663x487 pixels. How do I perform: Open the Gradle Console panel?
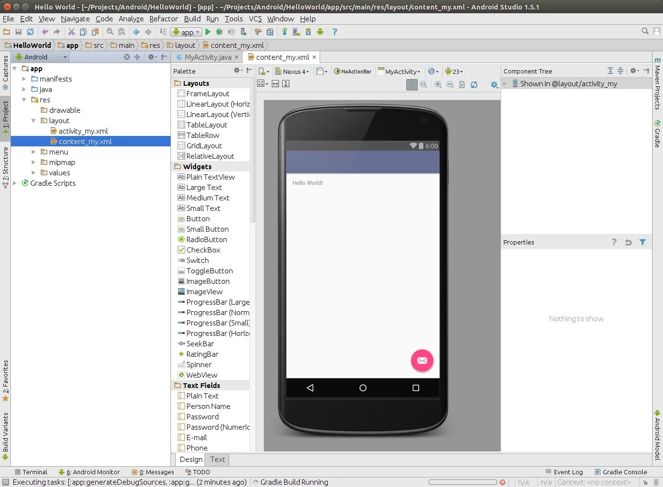point(621,472)
